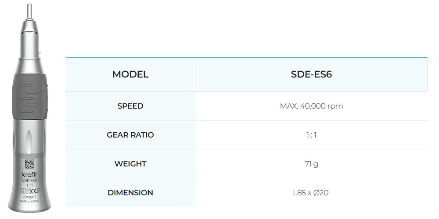Click the 20N0001 serial number engraving
Image resolution: width=439 pixels, height=219 pixels.
(29, 197)
